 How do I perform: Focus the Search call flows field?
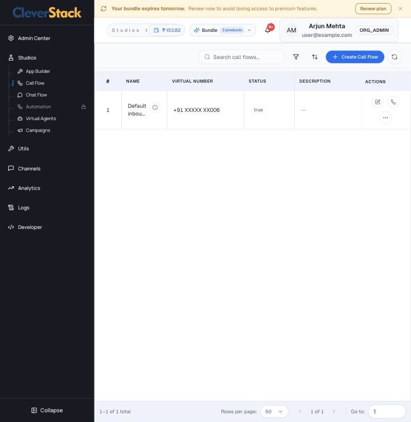[241, 57]
